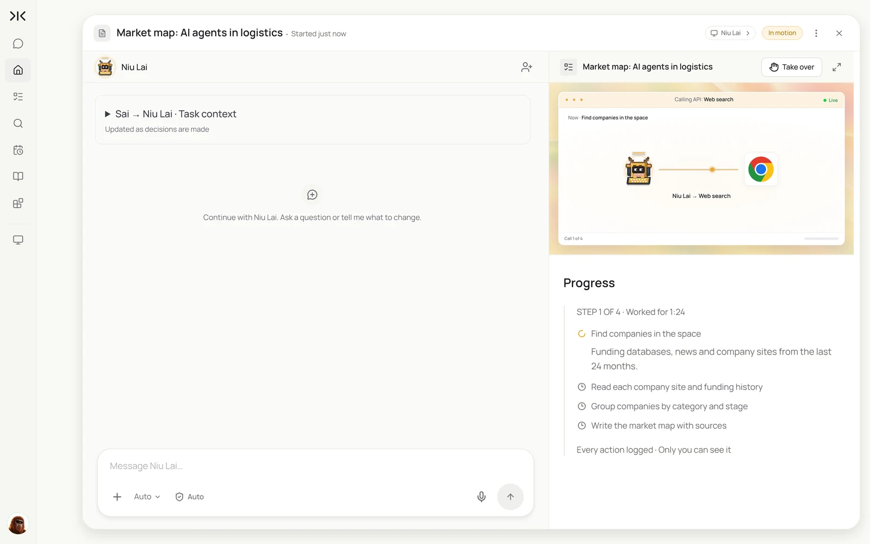Viewport: 870px width, 544px height.
Task: Open the book library sidebar icon
Action: click(18, 177)
